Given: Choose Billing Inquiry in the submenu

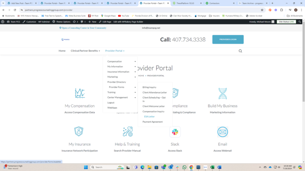Looking at the screenshot, I should coord(149,87).
